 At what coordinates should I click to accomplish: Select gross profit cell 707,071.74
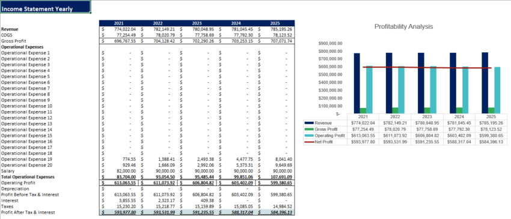[x=275, y=41]
